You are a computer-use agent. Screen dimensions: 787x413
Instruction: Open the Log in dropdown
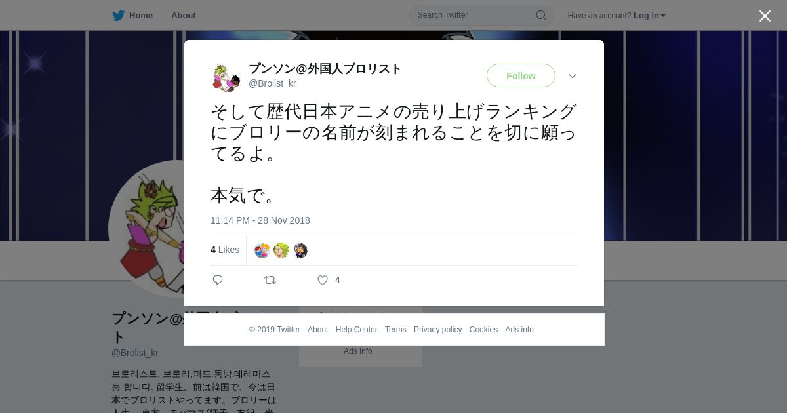pos(649,16)
